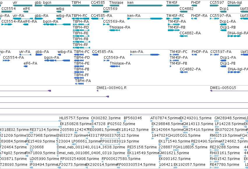The width and height of the screenshot is (248, 169).
Task: Click protein Thiolase-PA
Action: [120, 63]
